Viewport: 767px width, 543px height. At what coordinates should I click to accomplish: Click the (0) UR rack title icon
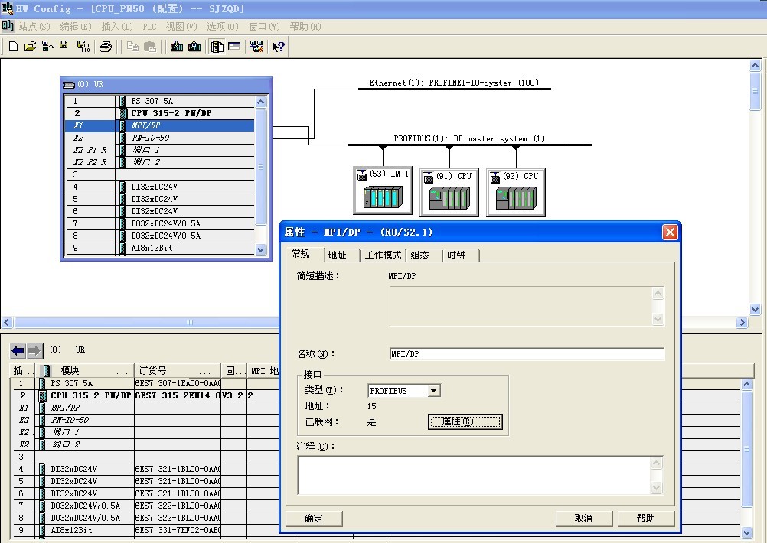coord(69,85)
